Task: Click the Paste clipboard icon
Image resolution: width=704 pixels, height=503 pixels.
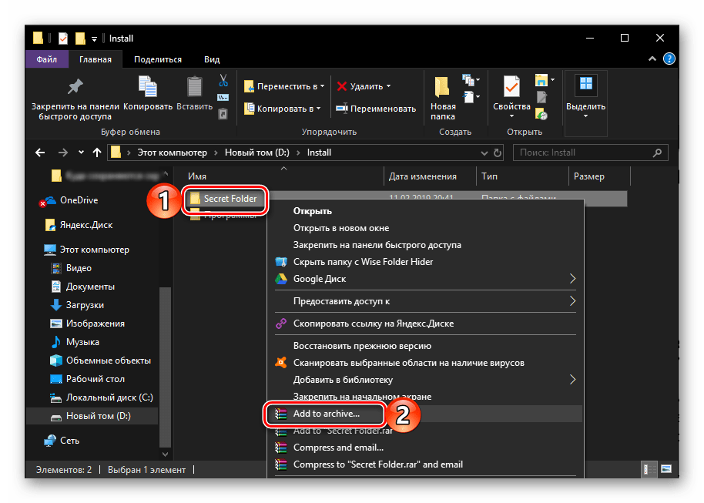Action: [194, 87]
